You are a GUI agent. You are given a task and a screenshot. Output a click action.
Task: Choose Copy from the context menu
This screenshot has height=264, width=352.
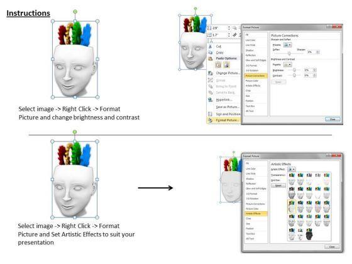tap(219, 53)
